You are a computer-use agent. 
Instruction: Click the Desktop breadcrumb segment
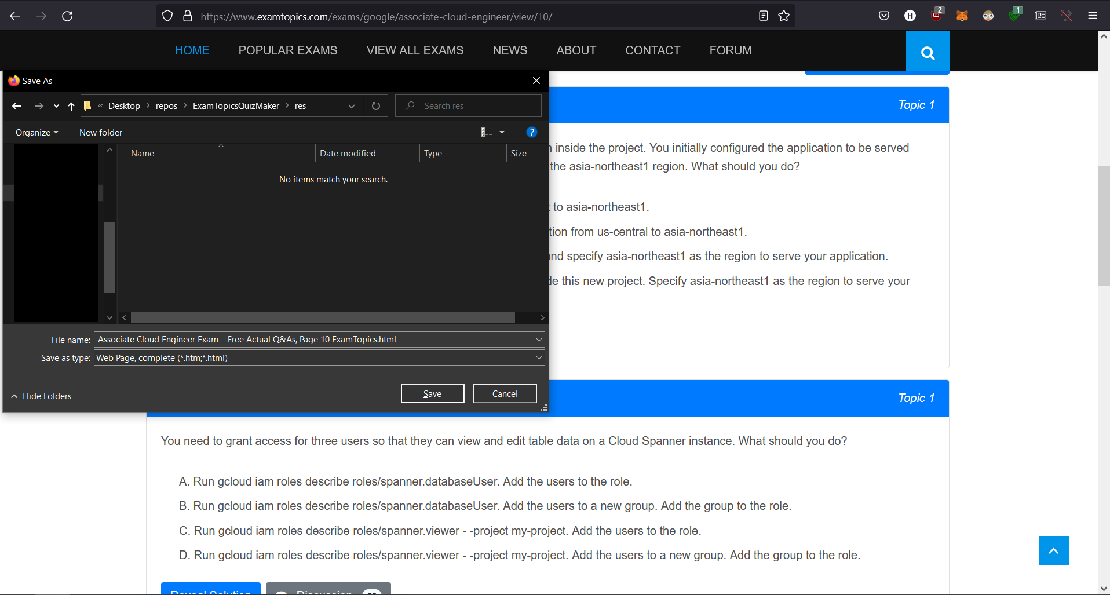coord(124,106)
